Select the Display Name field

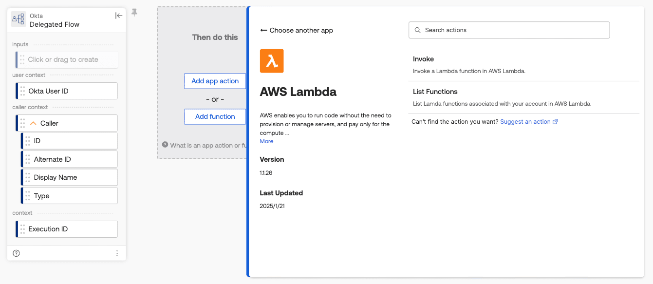pyautogui.click(x=69, y=177)
